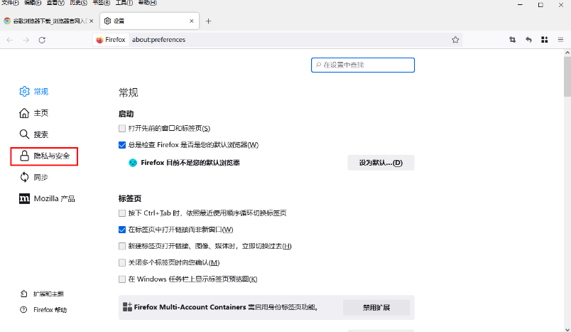Open the Firefox hamburger application menu
This screenshot has height=332, width=571.
coord(560,40)
